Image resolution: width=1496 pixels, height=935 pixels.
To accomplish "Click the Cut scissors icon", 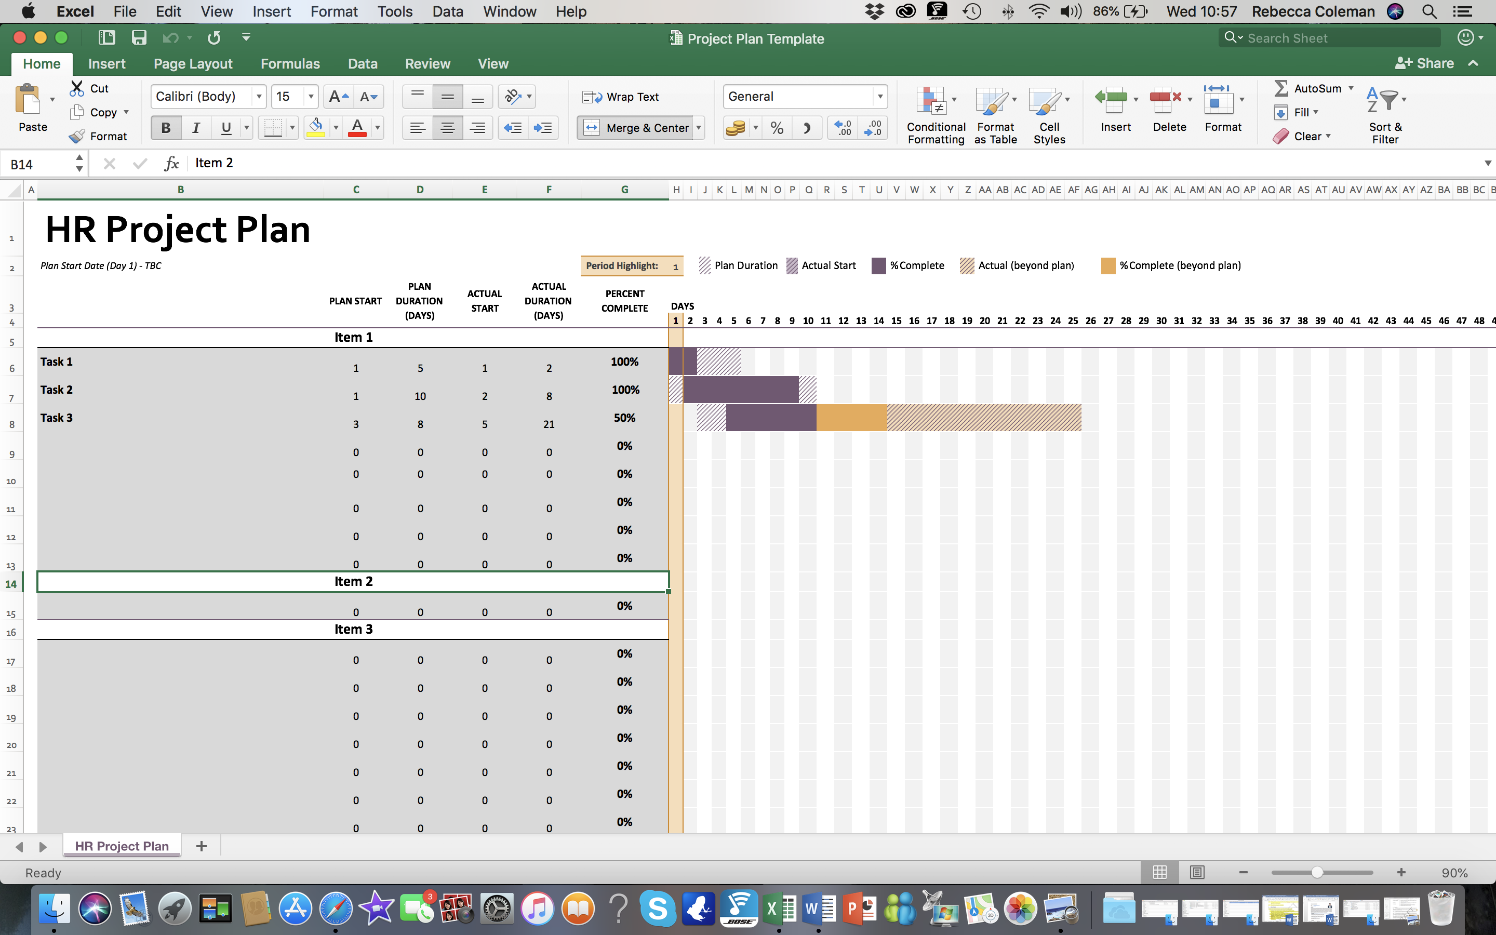I will pos(77,88).
